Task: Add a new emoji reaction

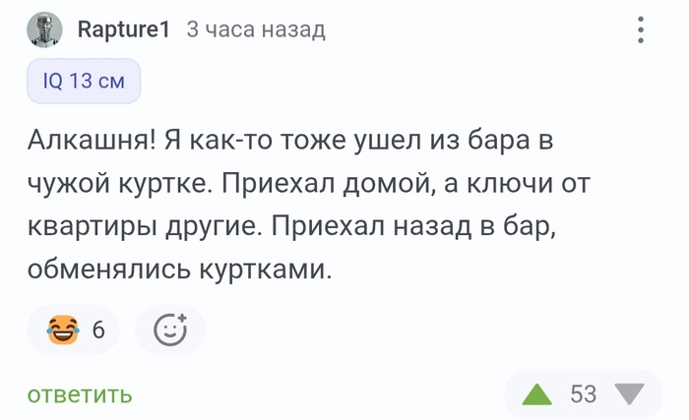Action: (169, 329)
